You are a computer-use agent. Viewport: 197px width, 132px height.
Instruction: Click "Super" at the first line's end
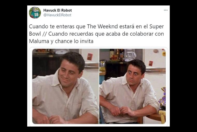[157, 27]
